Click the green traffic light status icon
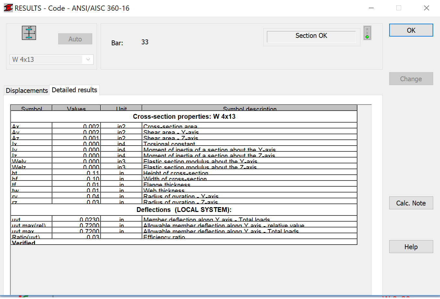 pos(367,33)
